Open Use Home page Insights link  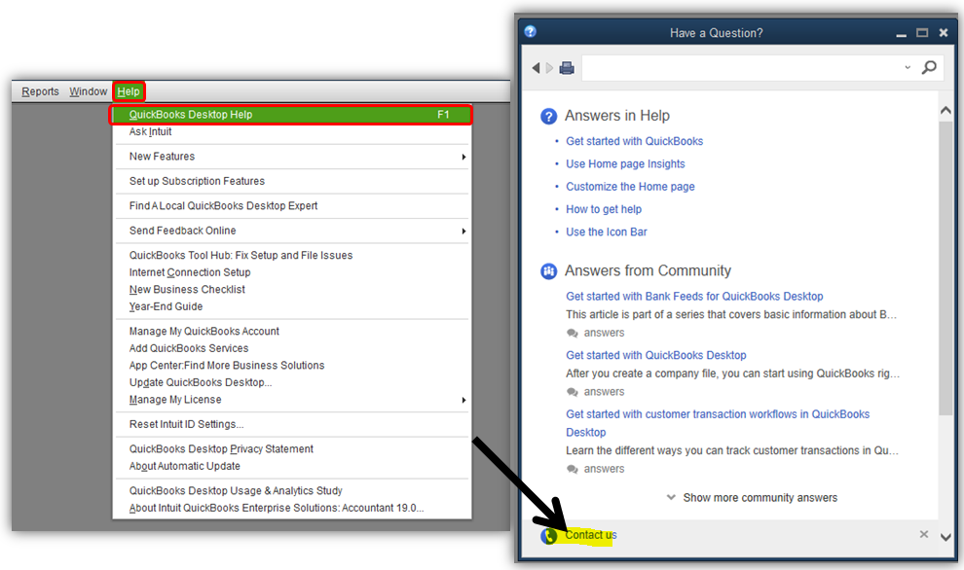tap(625, 164)
